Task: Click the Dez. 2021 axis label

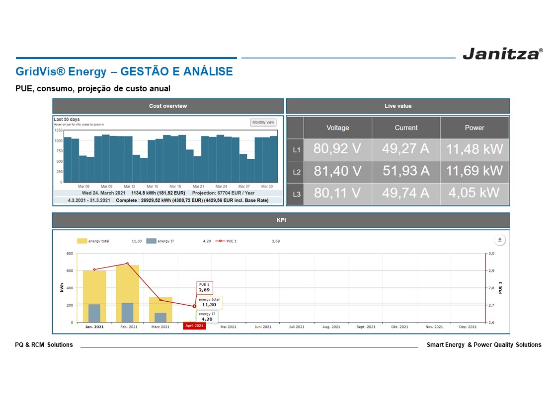Action: point(468,327)
